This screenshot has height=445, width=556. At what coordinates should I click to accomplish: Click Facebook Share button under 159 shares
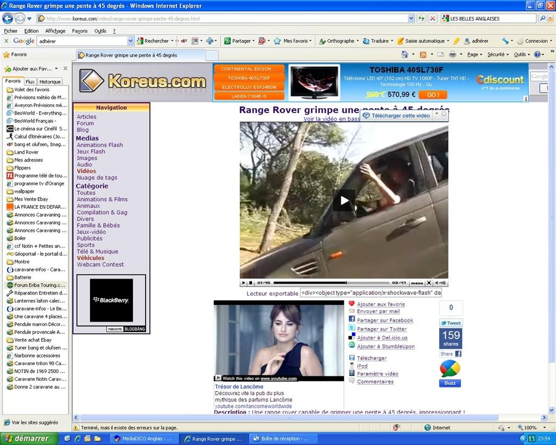(x=451, y=354)
